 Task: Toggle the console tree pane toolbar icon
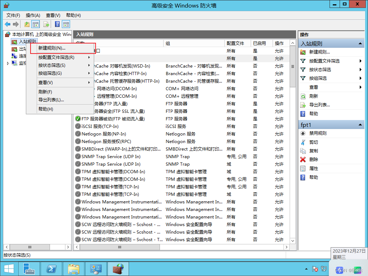tap(36, 24)
